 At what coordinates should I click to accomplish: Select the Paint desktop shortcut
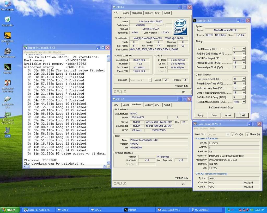pos(8,132)
